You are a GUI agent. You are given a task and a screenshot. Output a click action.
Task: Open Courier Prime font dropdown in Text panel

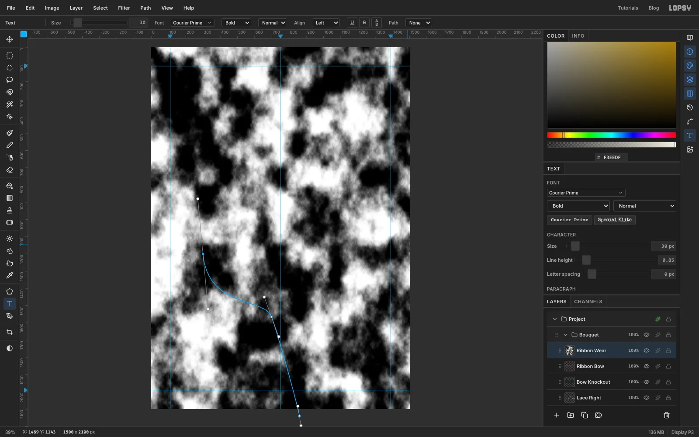586,193
